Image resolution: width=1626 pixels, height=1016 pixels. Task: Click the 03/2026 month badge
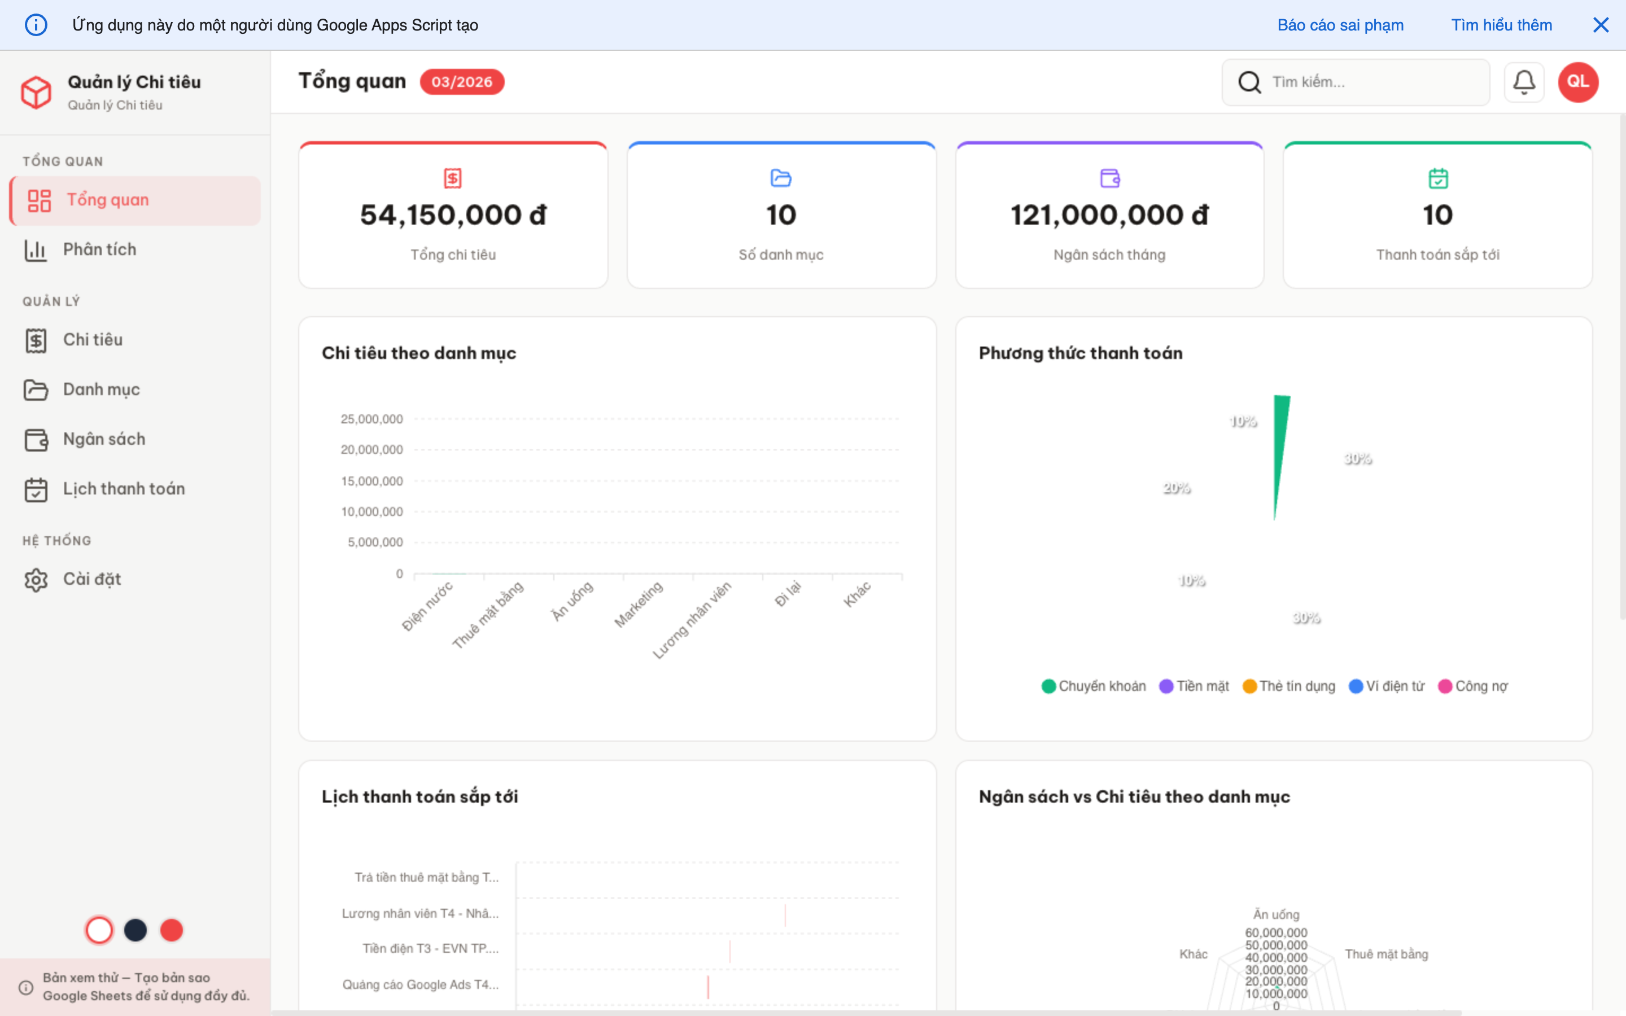(462, 82)
